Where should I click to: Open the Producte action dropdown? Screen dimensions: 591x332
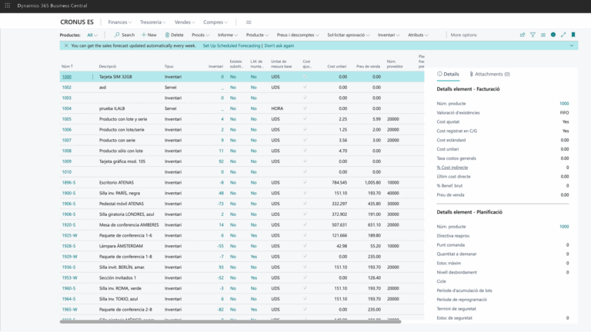(x=257, y=35)
